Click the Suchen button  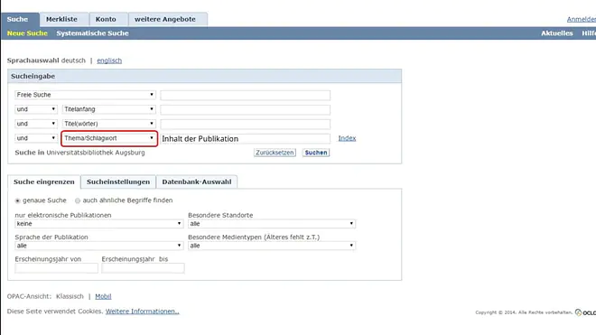coord(316,153)
